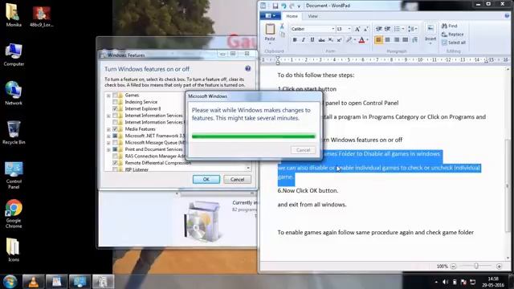
Task: Toggle Microsoft Message Queue checkbox
Action: [x=115, y=143]
